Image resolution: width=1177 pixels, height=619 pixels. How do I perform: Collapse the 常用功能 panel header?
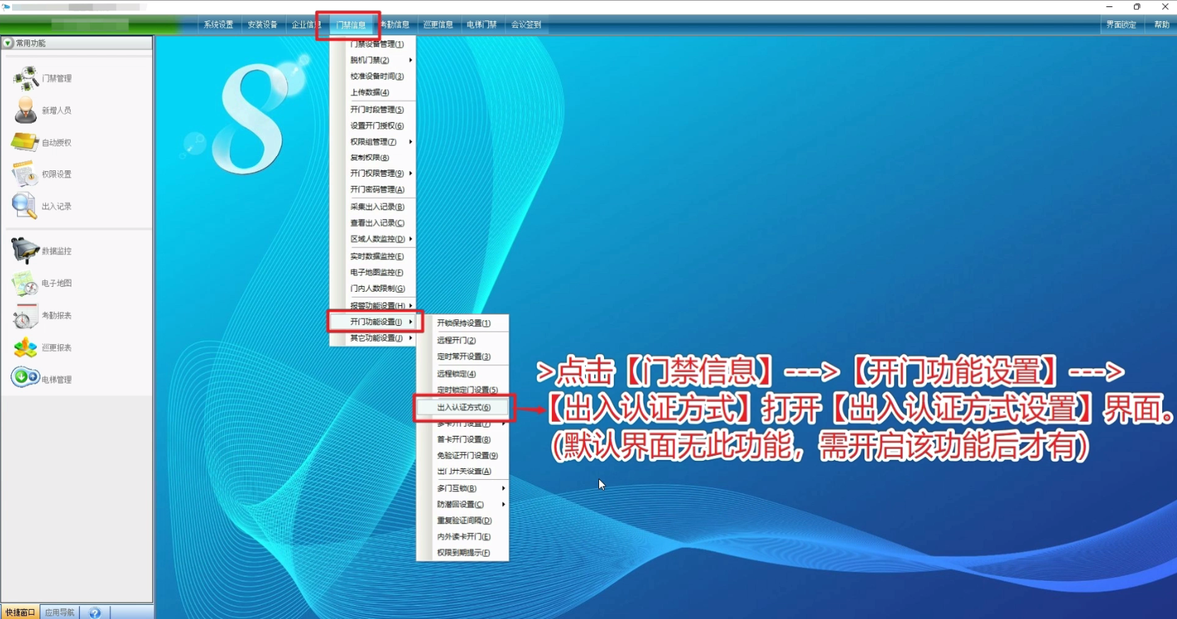pyautogui.click(x=8, y=43)
